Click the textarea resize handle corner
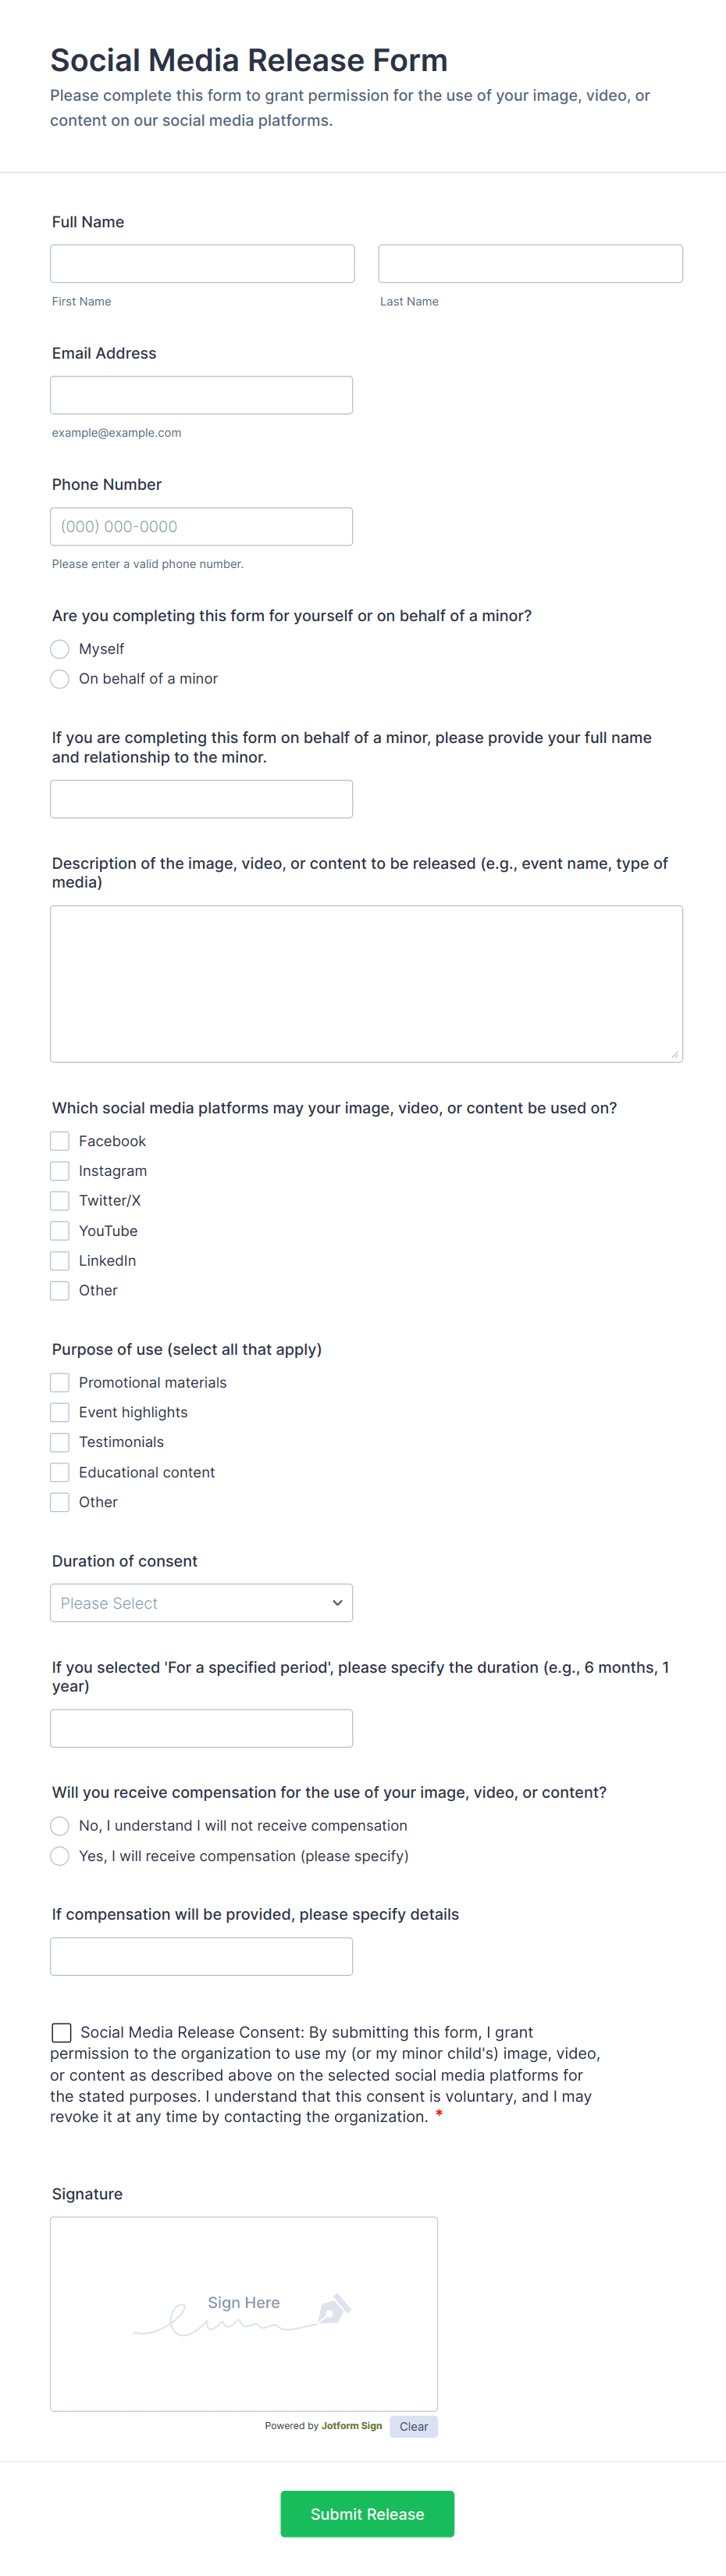Screen dimensions: 726x2576 coord(675,1054)
